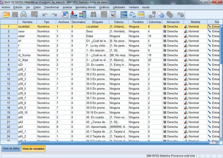The height and width of the screenshot is (158, 223).
Task: Open the Archivo menu
Action: tap(6, 7)
